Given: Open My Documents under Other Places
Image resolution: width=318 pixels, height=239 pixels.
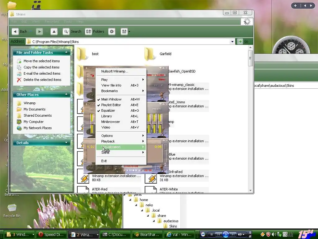Looking at the screenshot, I should click(34, 109).
